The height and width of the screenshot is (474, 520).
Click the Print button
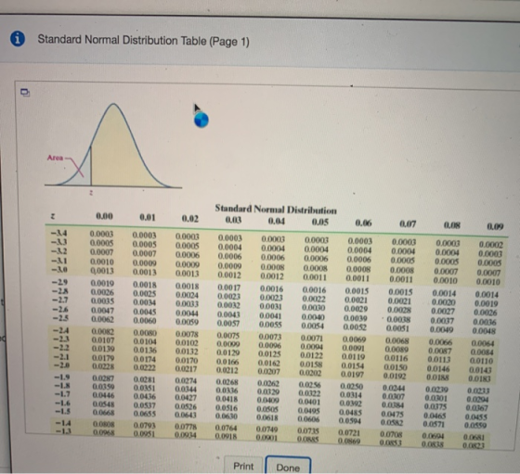243,466
